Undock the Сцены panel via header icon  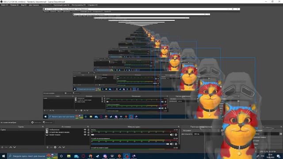pos(43,127)
